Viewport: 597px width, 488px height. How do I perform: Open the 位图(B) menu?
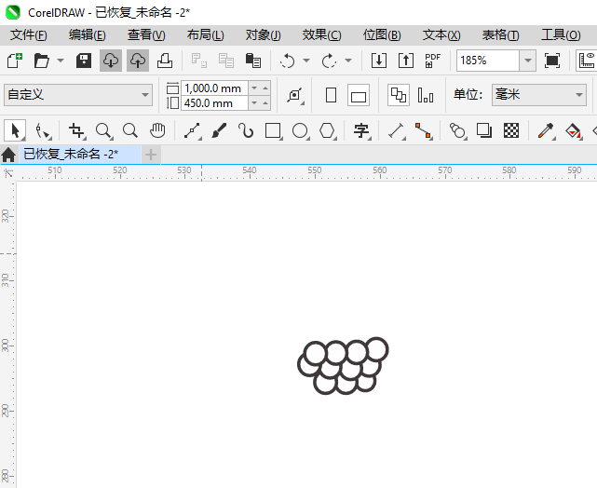coord(382,35)
